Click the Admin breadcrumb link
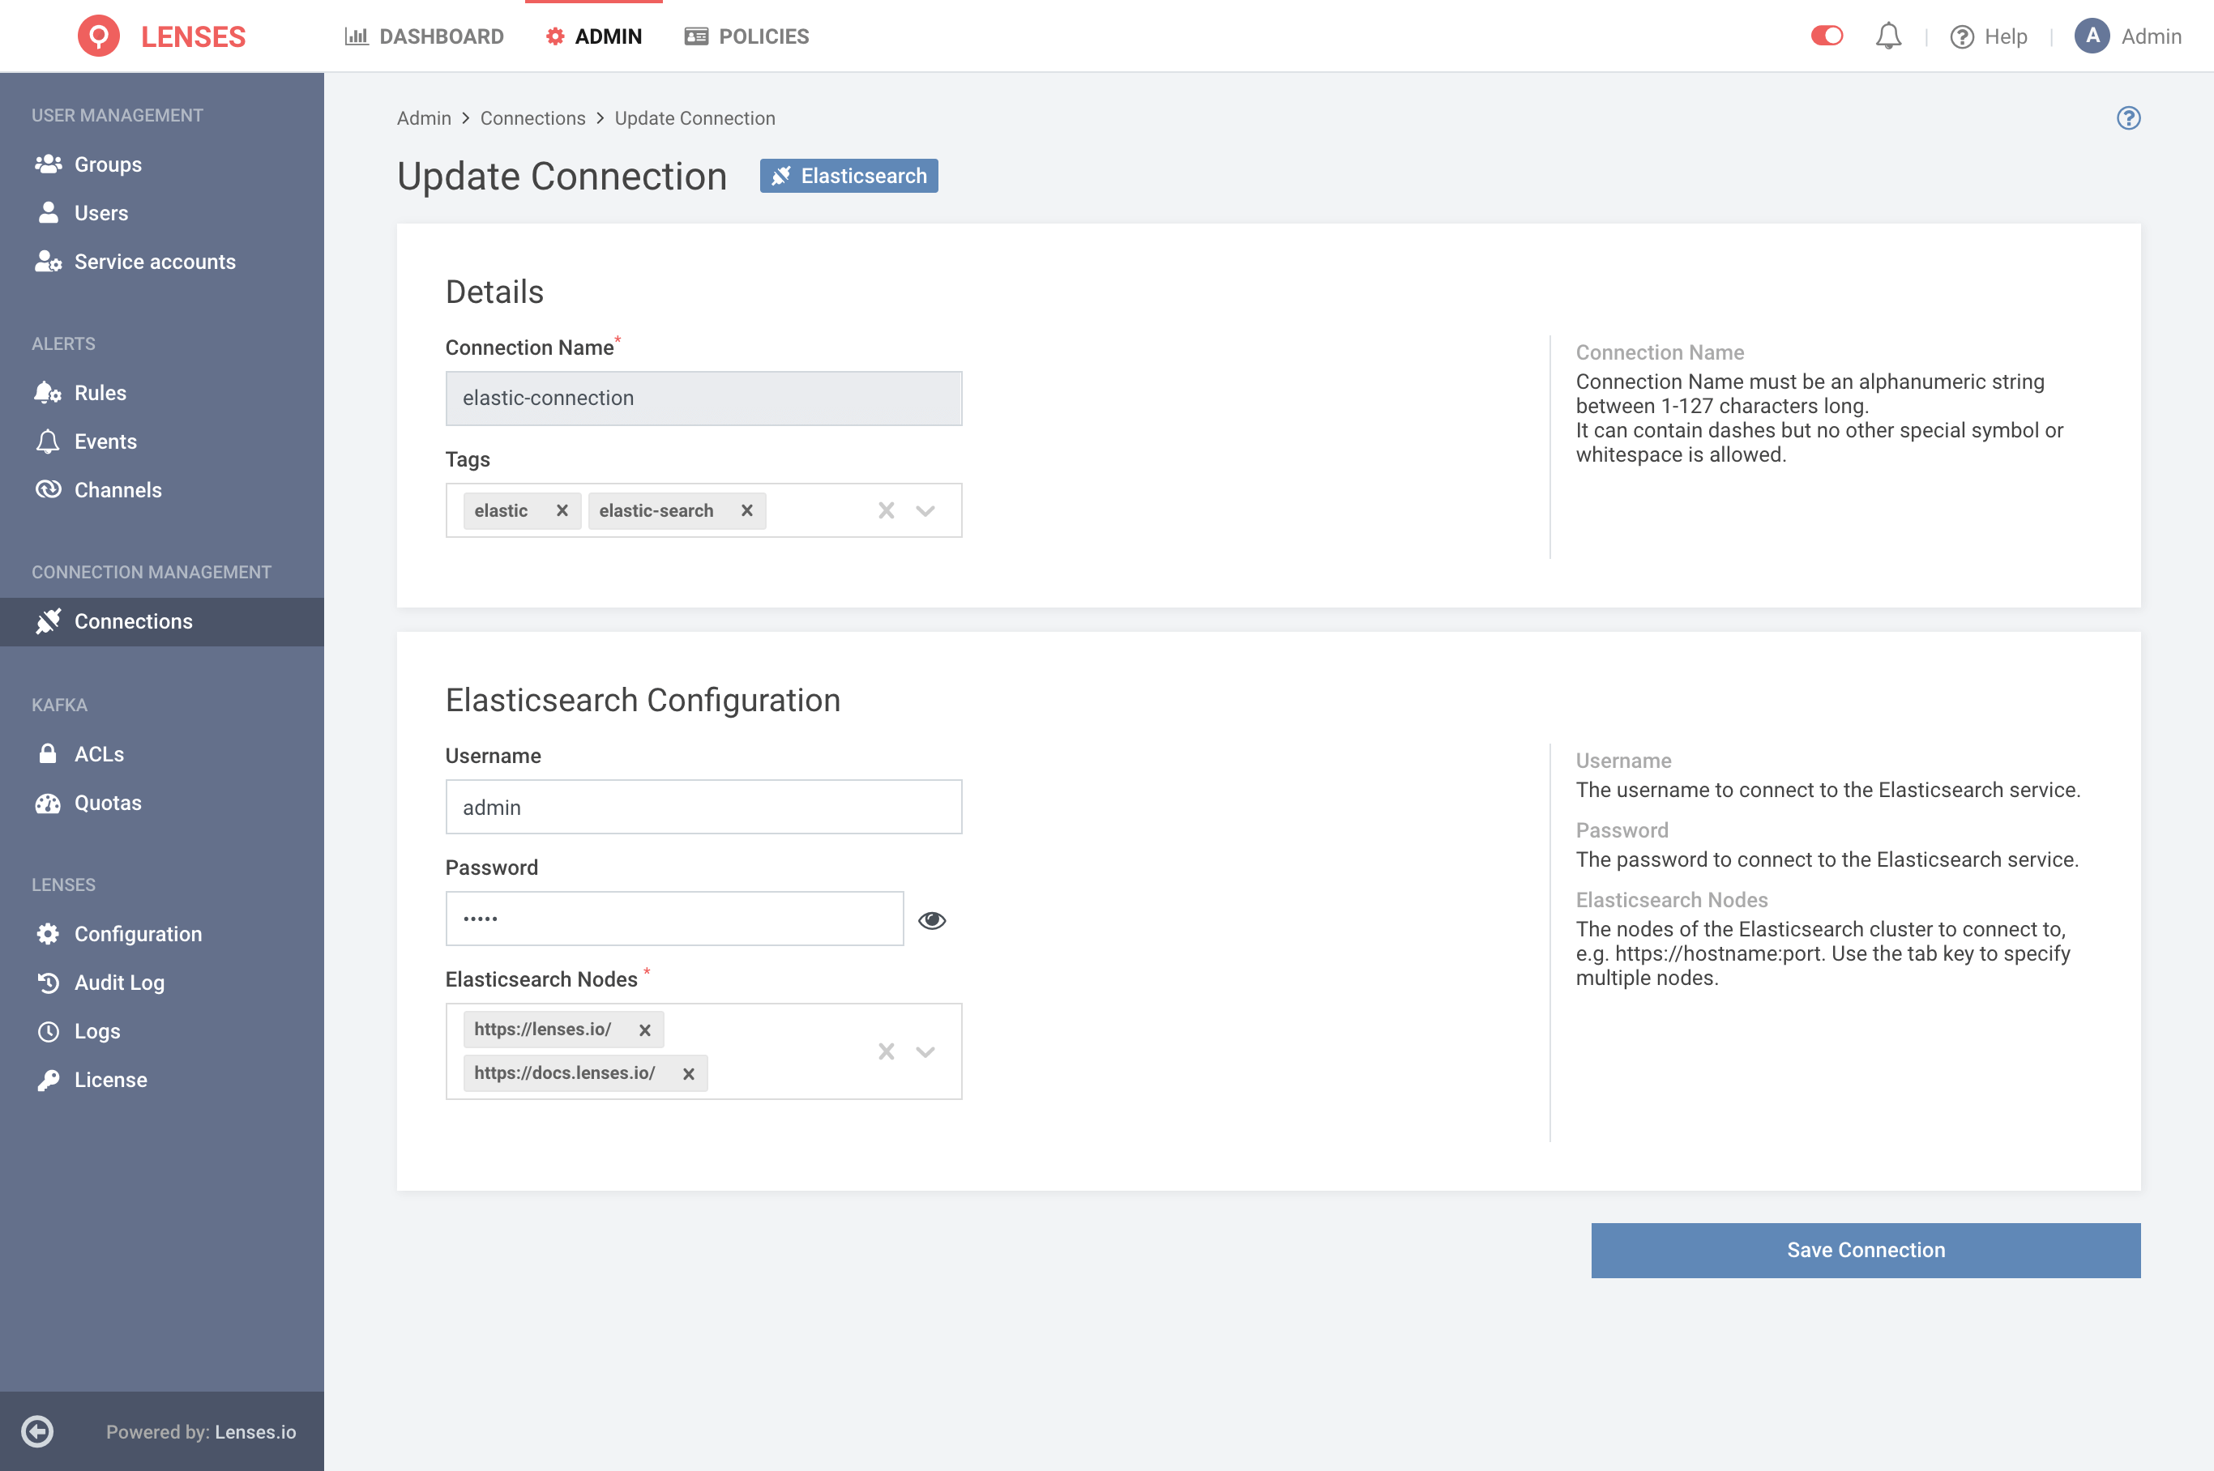This screenshot has width=2214, height=1471. pos(424,118)
